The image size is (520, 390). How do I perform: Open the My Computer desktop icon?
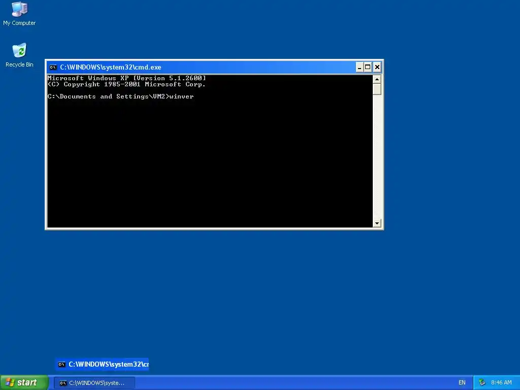click(x=19, y=13)
